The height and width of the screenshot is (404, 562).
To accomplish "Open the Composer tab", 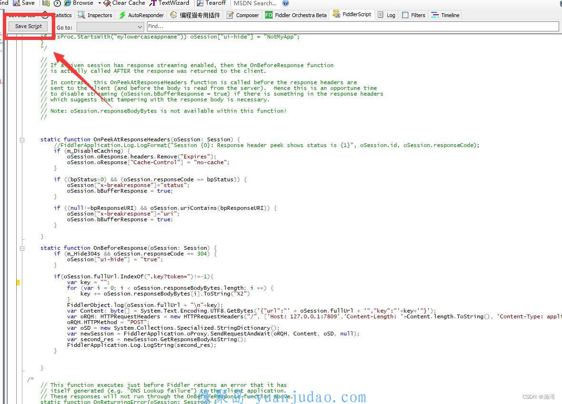I will pyautogui.click(x=243, y=15).
